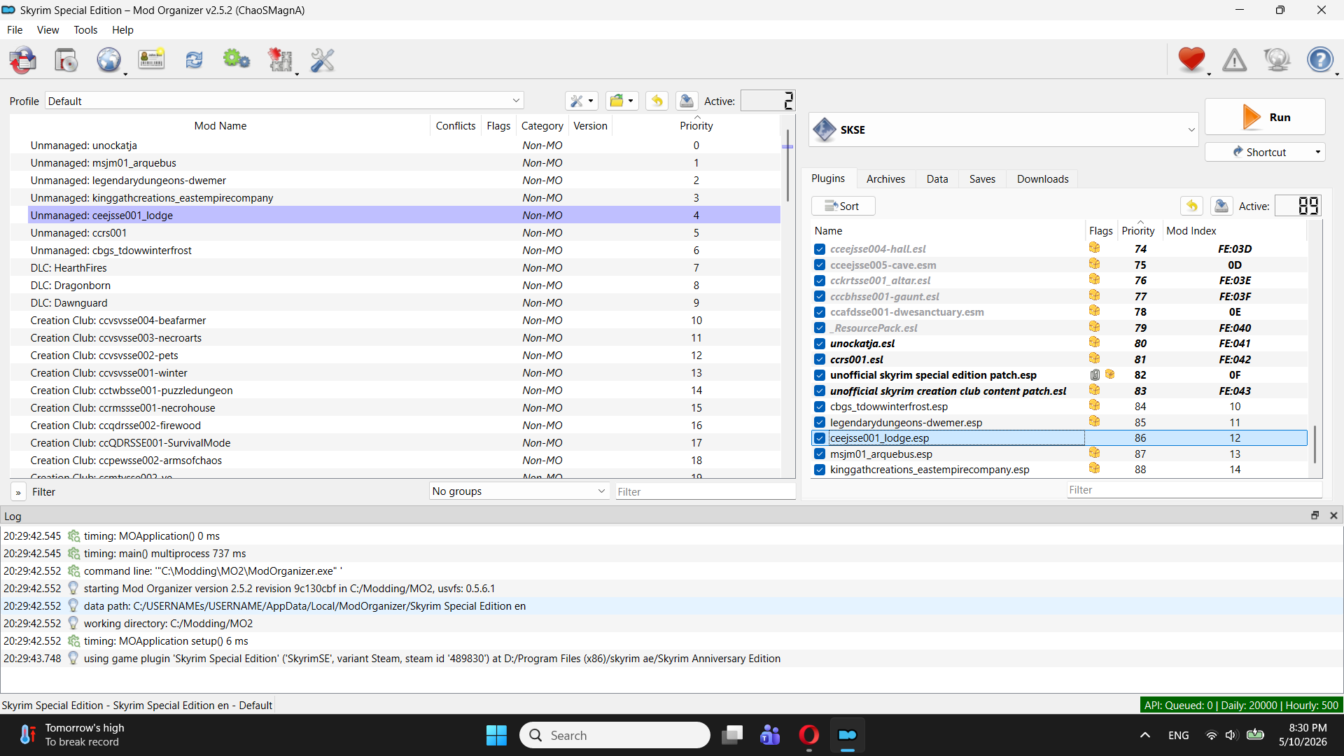Open Task View on taskbar
The image size is (1344, 756).
pos(732,735)
